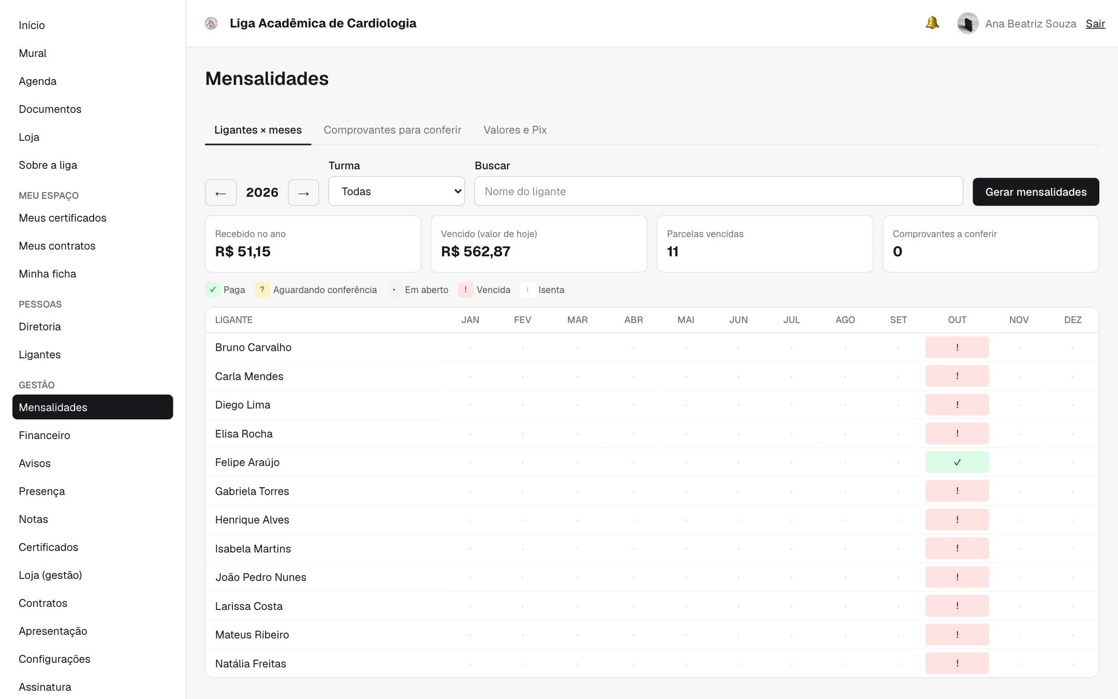Image resolution: width=1118 pixels, height=699 pixels.
Task: Open Carla Mendes's overdue OUT cell
Action: tap(957, 376)
